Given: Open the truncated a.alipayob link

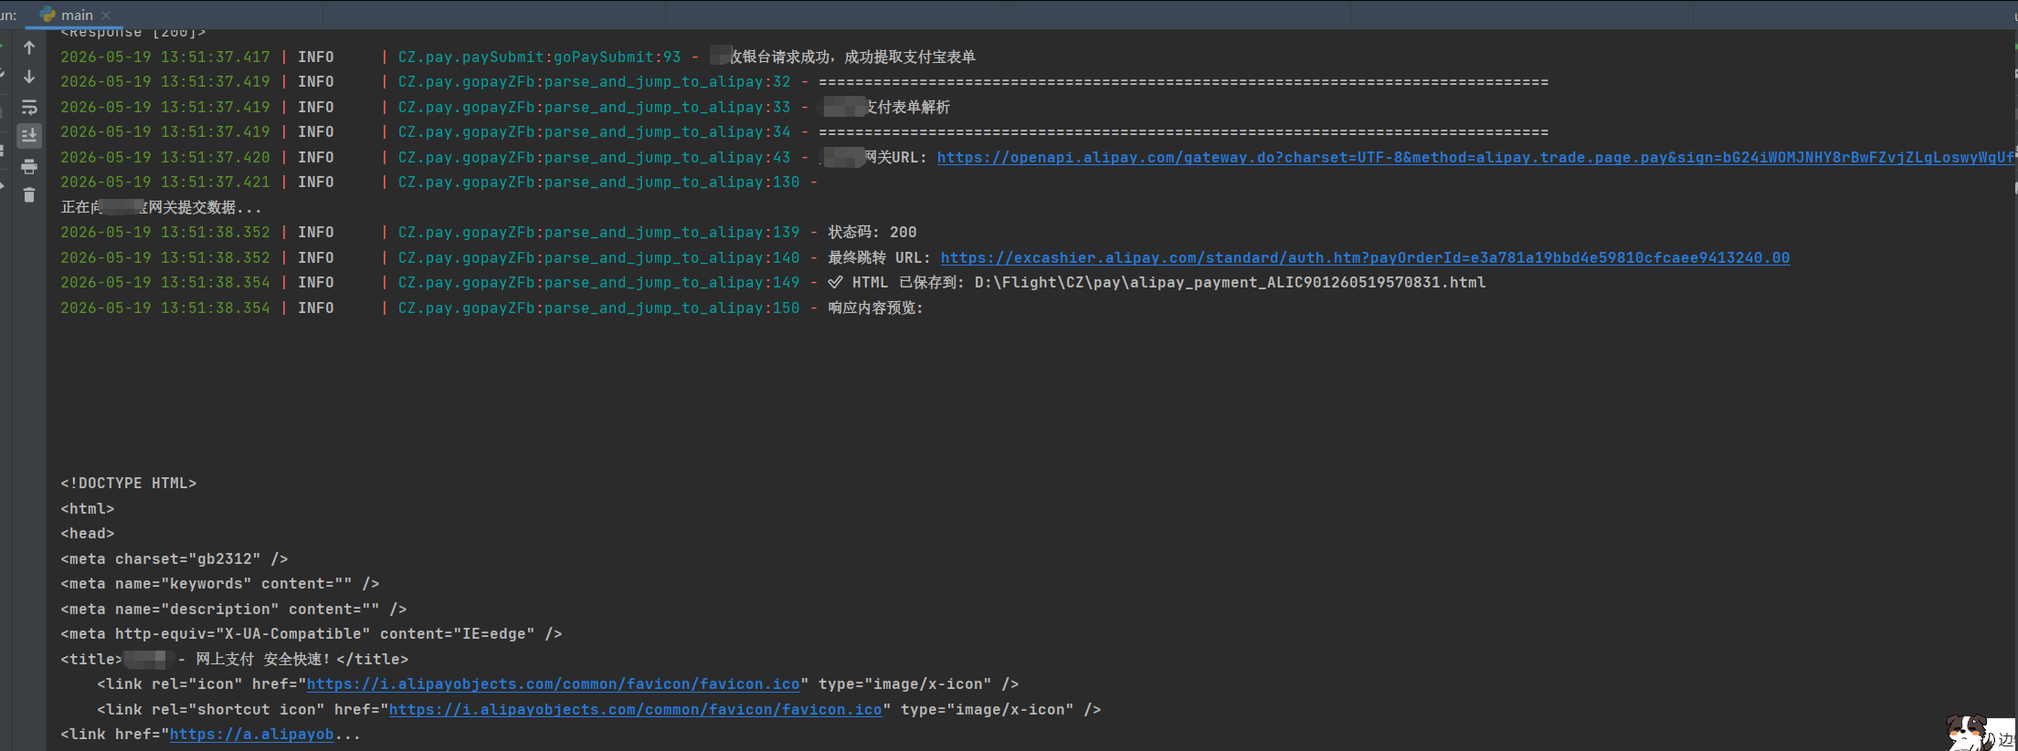Looking at the screenshot, I should click(252, 734).
